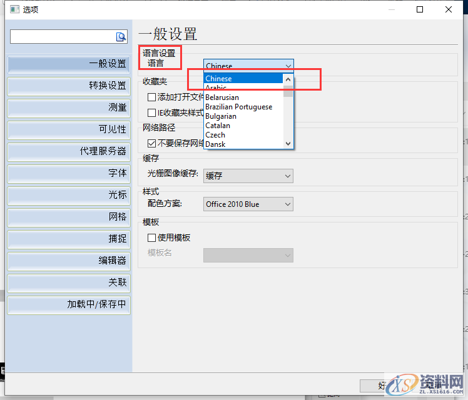Uncheck the 不要保存网络 path checkbox
The image size is (468, 400).
[x=151, y=143]
